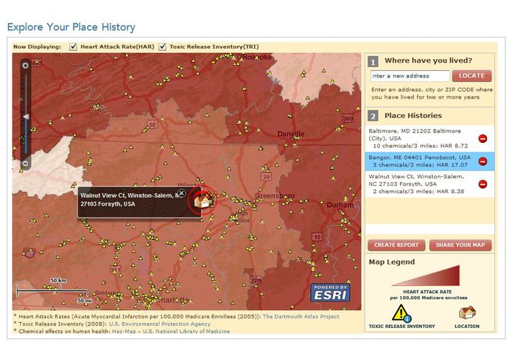512x364 pixels.
Task: Close the Walnut View Ct map popup
Action: (x=181, y=193)
